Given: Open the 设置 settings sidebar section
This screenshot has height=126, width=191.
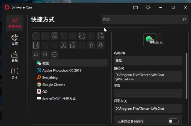Looking at the screenshot, I should click(15, 40).
